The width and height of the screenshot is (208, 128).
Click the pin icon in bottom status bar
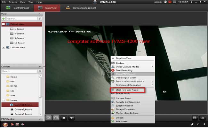192,124
